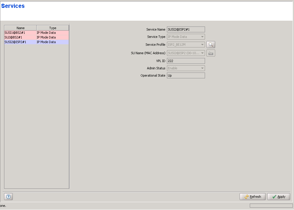
Task: Click the Refresh button
Action: coord(252,197)
